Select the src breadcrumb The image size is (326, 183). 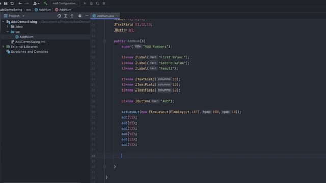click(x=29, y=10)
